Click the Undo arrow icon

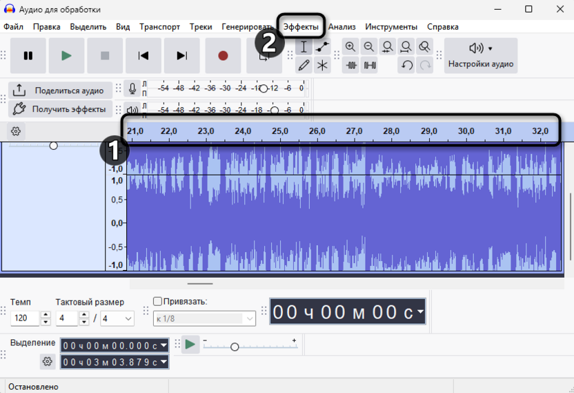pyautogui.click(x=407, y=66)
